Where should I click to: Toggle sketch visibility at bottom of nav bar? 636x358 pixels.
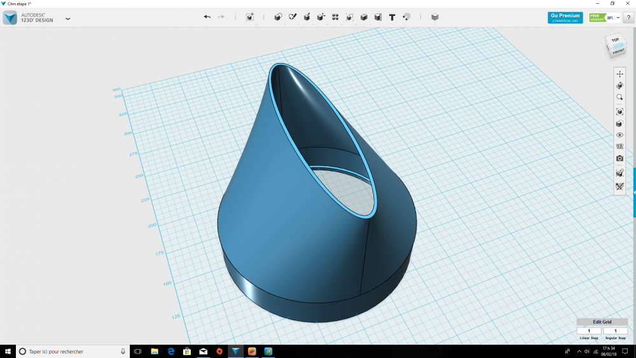click(x=619, y=186)
